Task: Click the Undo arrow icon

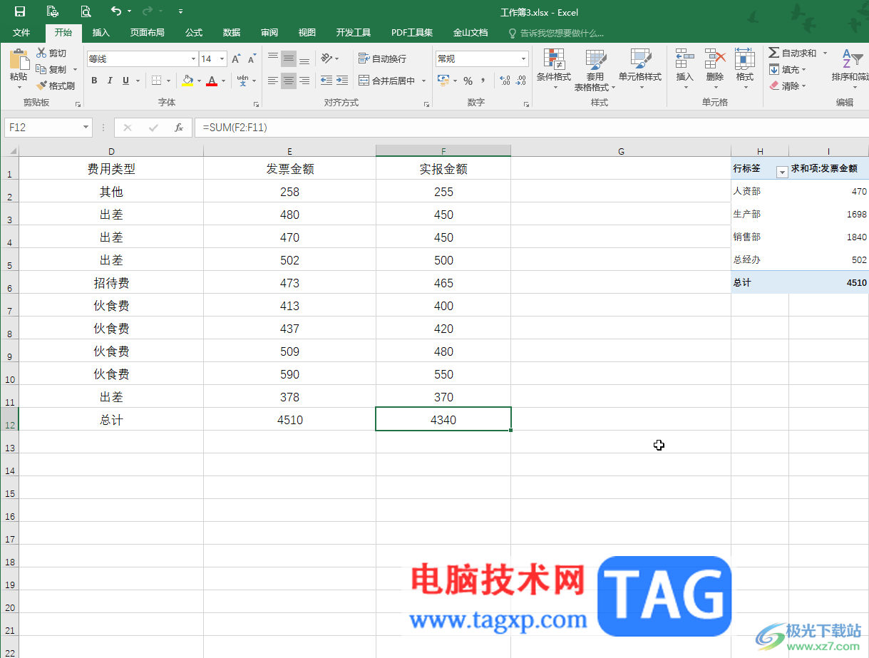Action: (x=116, y=11)
